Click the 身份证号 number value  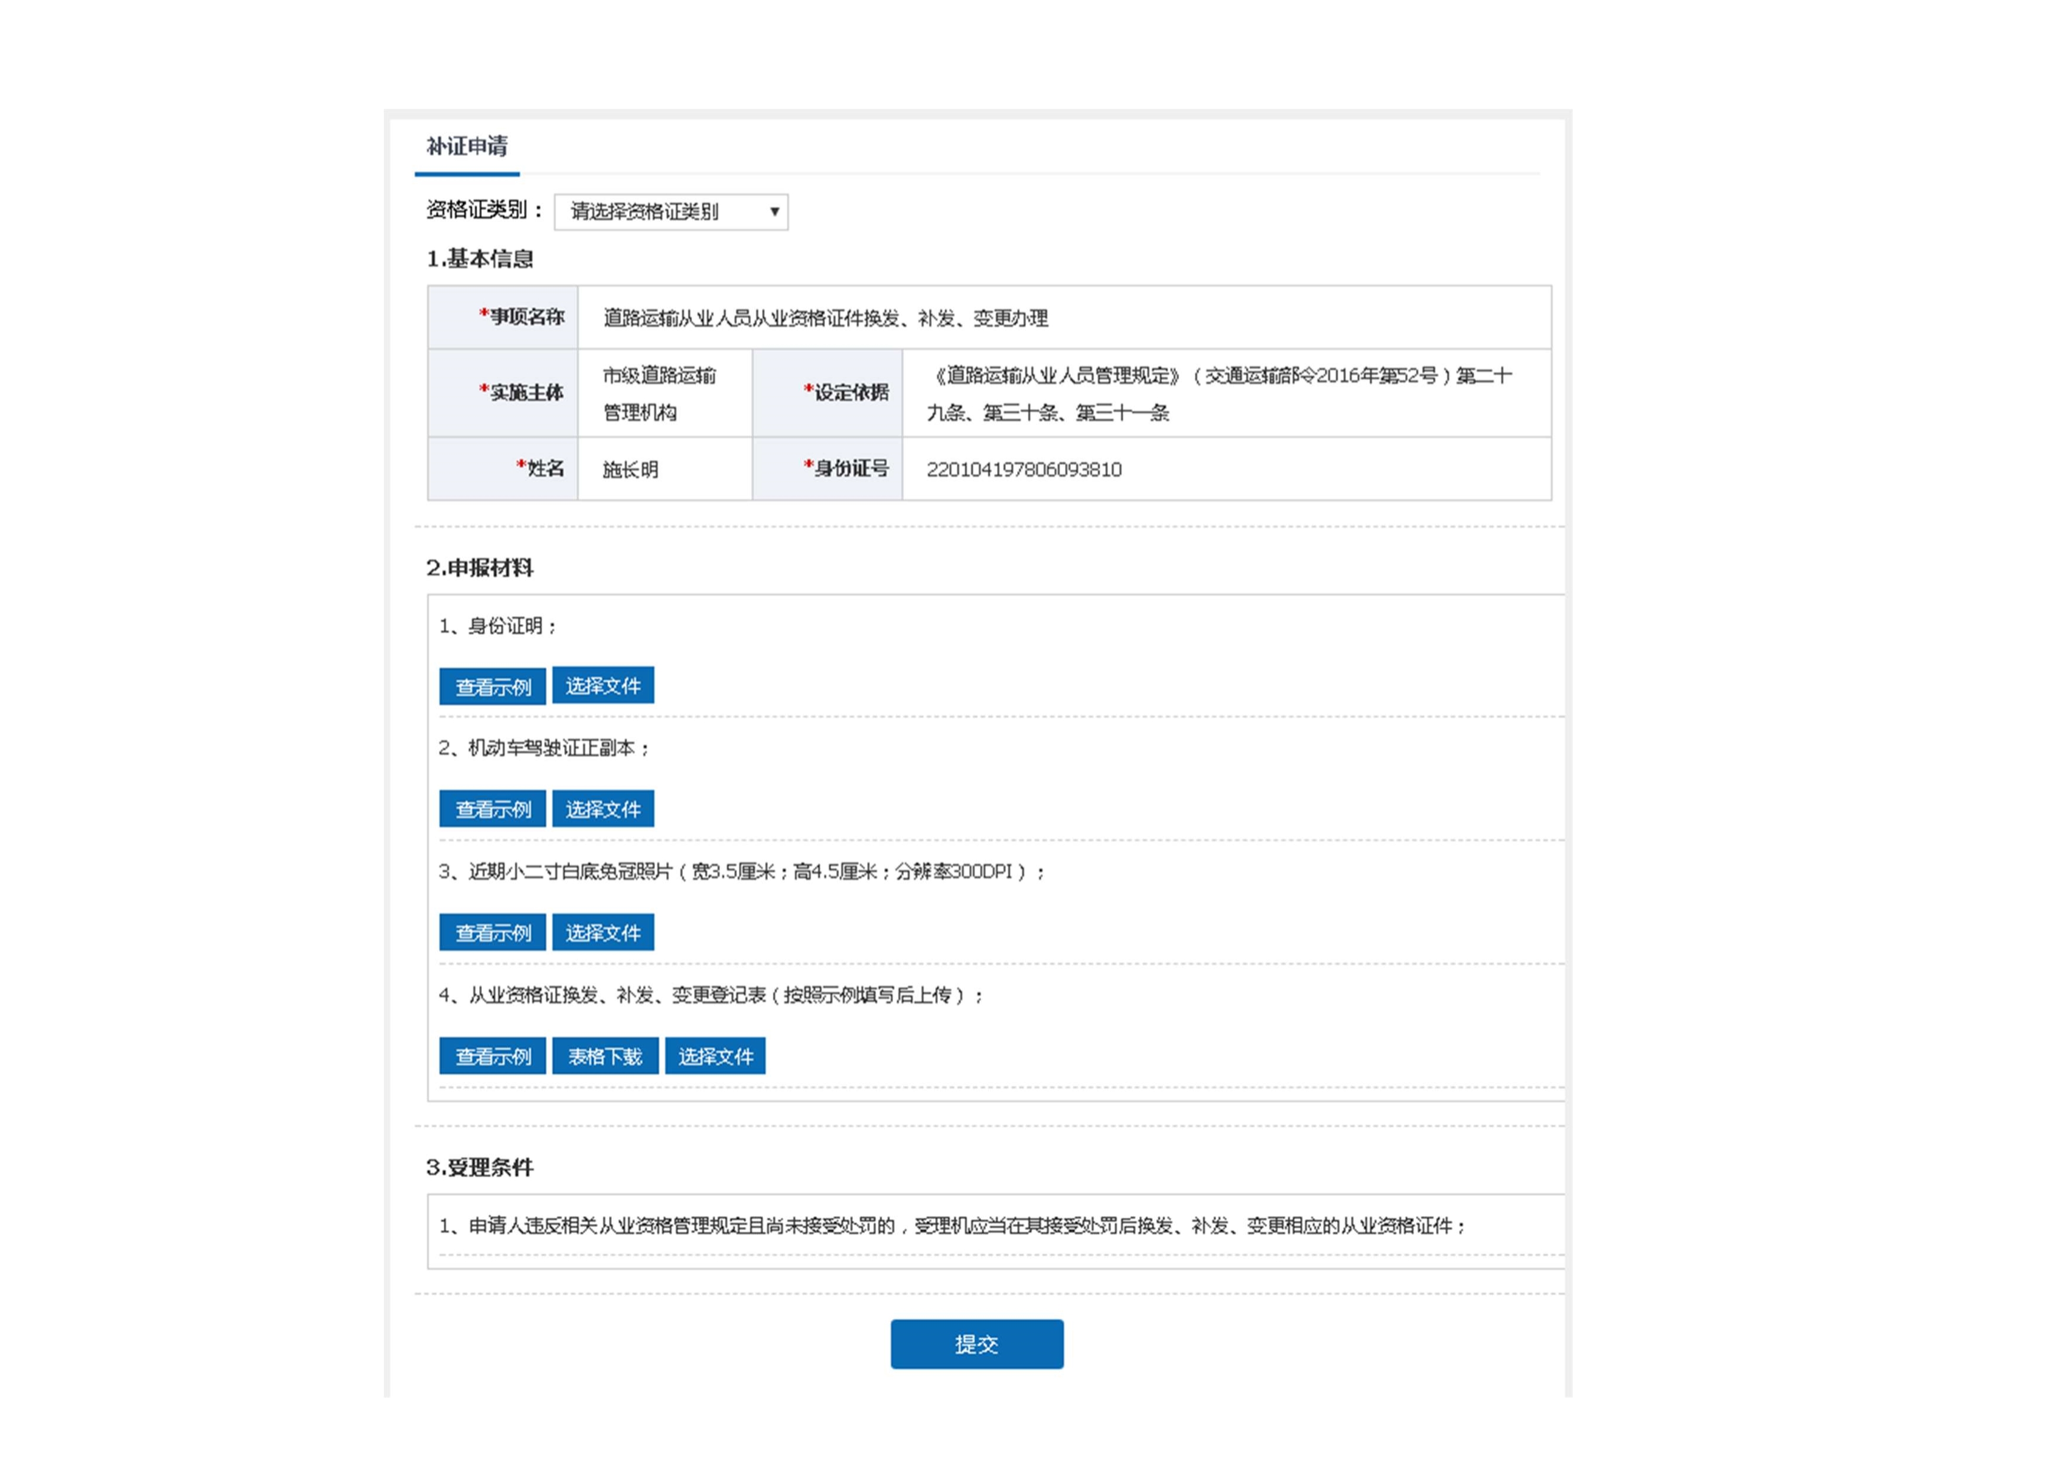pos(1024,470)
